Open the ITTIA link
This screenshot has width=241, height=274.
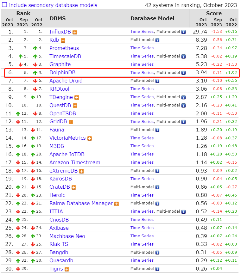coord(56,211)
